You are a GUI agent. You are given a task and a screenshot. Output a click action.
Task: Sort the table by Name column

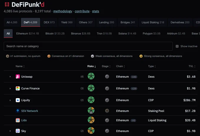click(x=20, y=66)
